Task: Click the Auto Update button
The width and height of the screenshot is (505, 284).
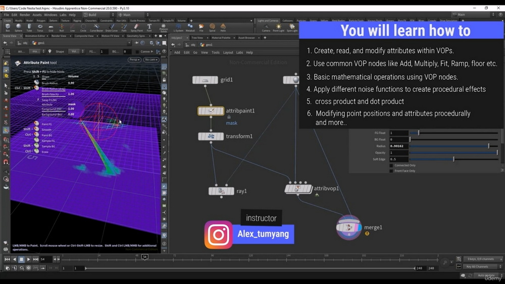Action: [x=486, y=275]
